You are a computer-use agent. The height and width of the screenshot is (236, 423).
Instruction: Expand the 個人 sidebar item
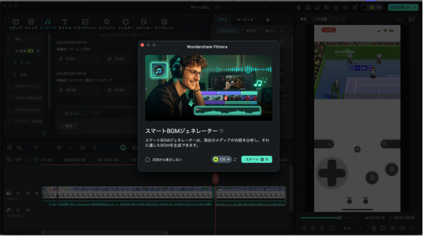pos(9,39)
